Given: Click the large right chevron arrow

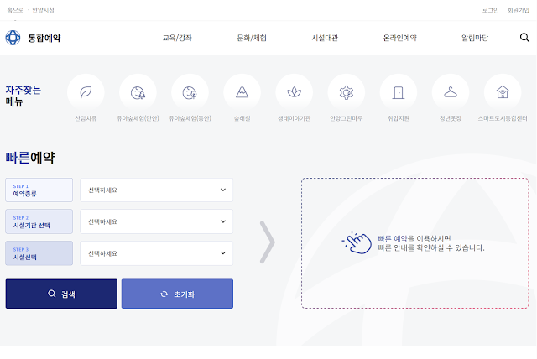Looking at the screenshot, I should click(x=267, y=242).
